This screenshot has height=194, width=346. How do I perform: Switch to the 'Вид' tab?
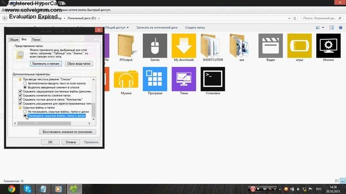pos(24,39)
